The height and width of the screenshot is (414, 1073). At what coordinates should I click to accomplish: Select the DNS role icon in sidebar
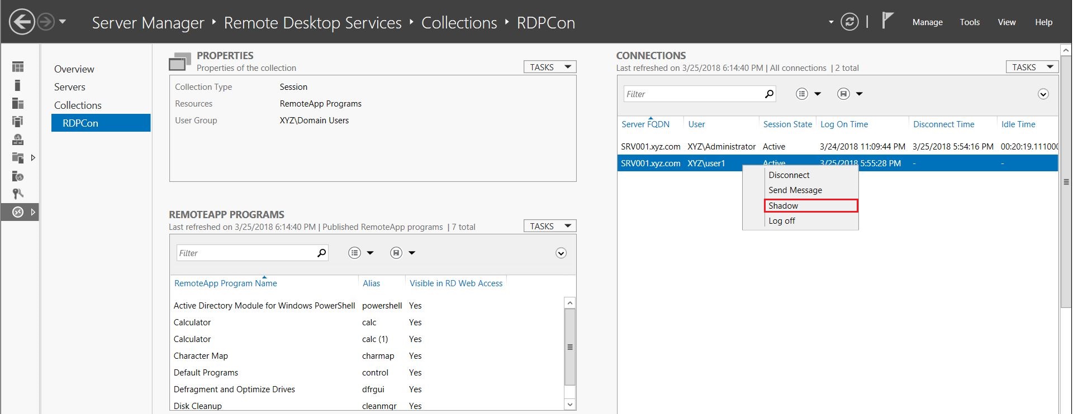point(18,139)
